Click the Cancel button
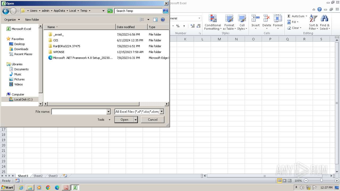The height and width of the screenshot is (191, 340). (153, 120)
